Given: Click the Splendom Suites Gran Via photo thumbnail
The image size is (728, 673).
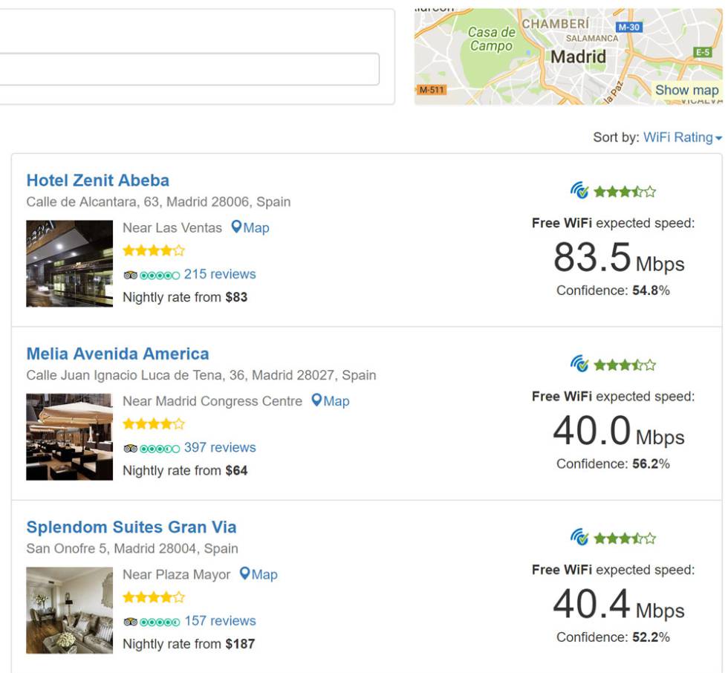Looking at the screenshot, I should [x=69, y=611].
